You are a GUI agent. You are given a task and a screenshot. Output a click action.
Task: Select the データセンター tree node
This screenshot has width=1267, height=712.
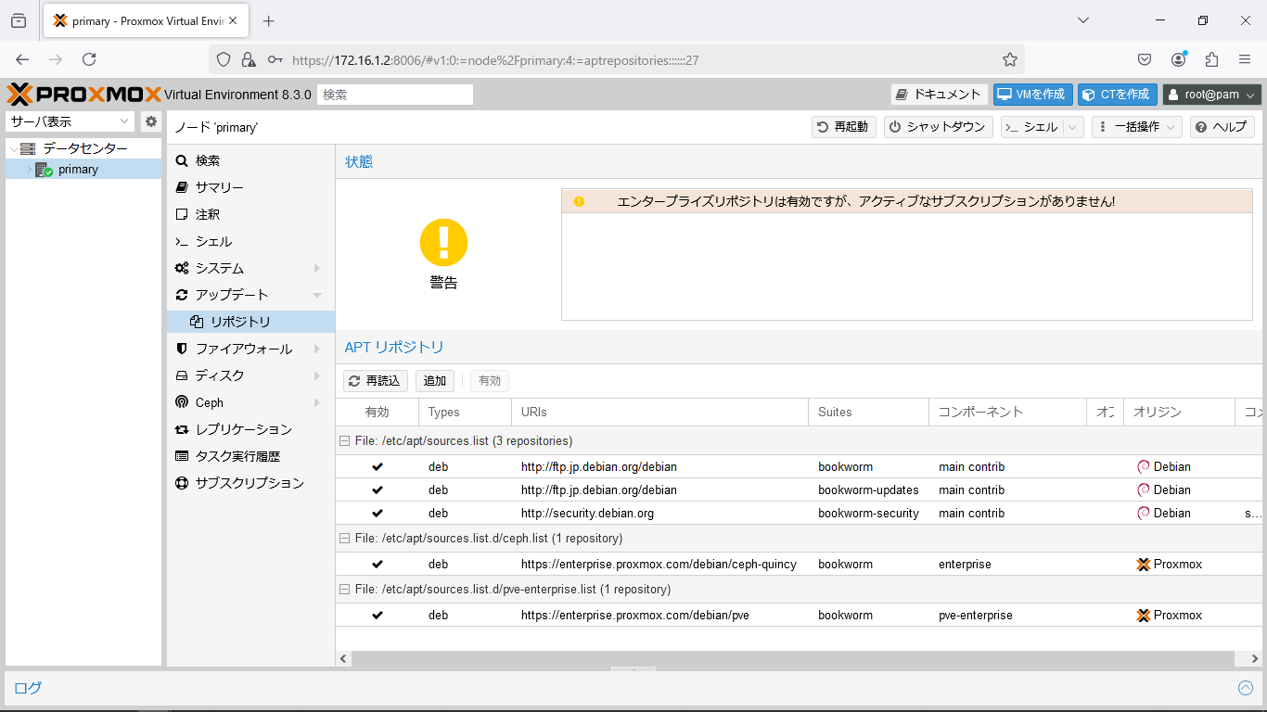[x=84, y=148]
